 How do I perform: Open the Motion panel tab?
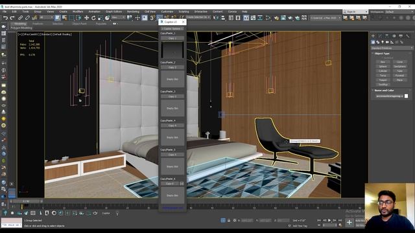[394, 36]
